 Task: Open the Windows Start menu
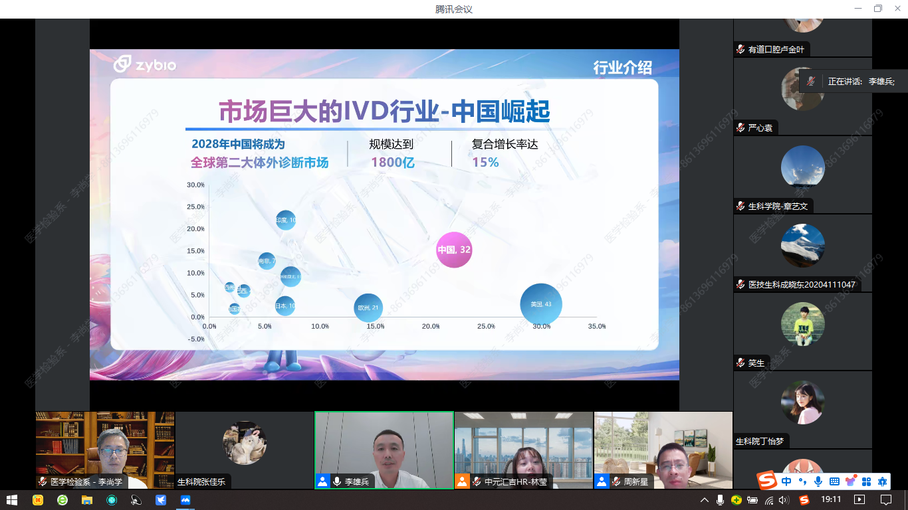[12, 500]
